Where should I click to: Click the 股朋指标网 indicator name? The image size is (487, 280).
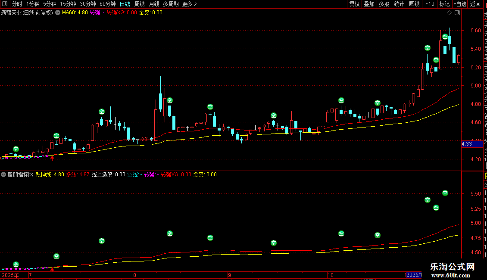click(21, 174)
